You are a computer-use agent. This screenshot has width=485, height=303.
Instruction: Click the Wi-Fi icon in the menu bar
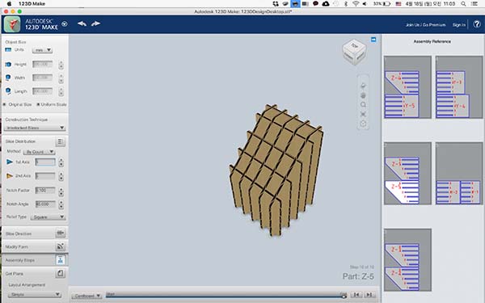[356, 4]
